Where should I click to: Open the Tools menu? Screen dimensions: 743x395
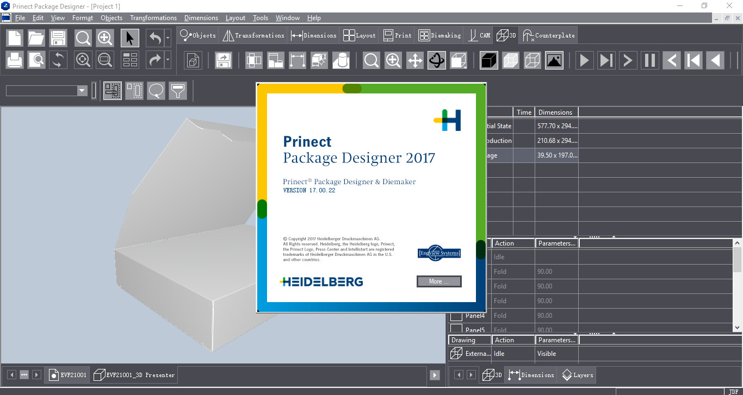pyautogui.click(x=261, y=18)
